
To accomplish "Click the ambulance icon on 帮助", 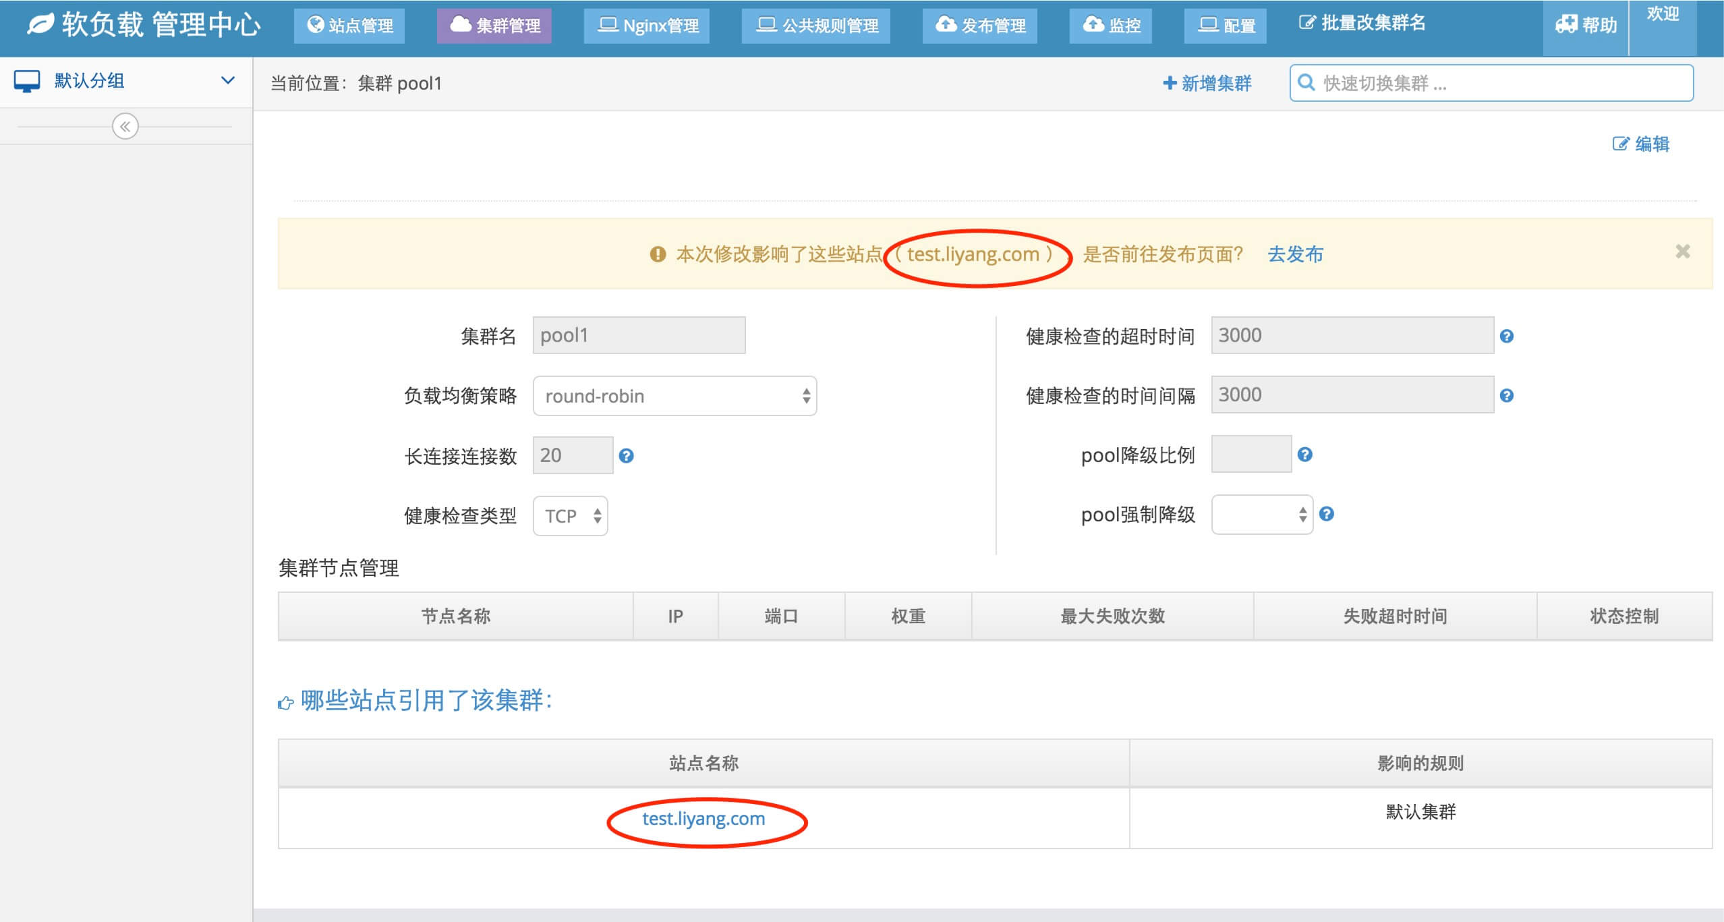I will tap(1566, 25).
